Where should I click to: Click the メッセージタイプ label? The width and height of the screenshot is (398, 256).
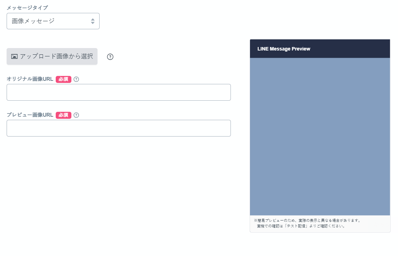pos(27,8)
